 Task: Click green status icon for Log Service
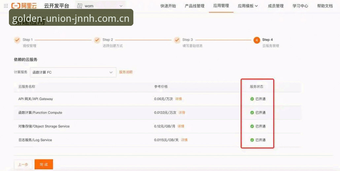pos(252,140)
